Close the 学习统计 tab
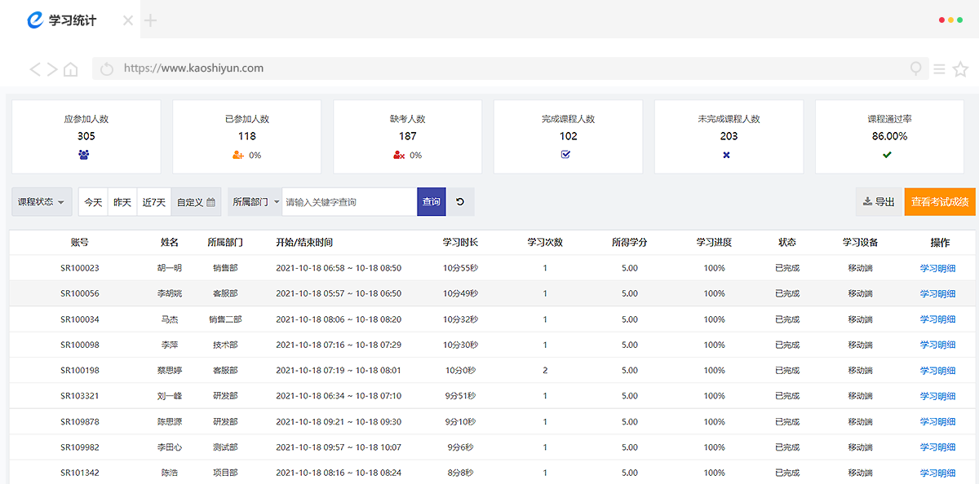Screen dimensions: 979x484 click(128, 20)
